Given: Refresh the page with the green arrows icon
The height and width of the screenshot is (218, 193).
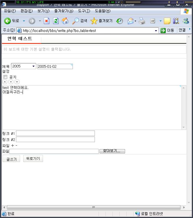Looking at the screenshot, I should [x=56, y=21].
